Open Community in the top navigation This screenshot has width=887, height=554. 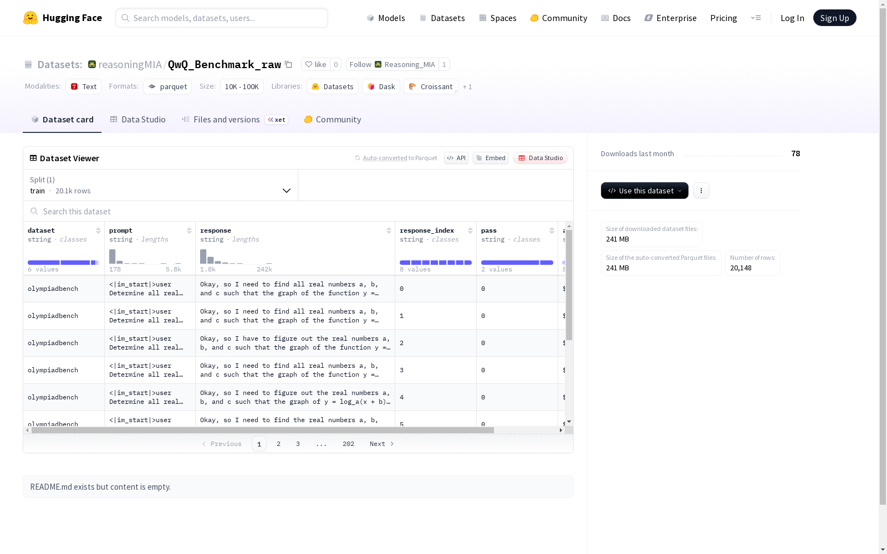click(559, 18)
